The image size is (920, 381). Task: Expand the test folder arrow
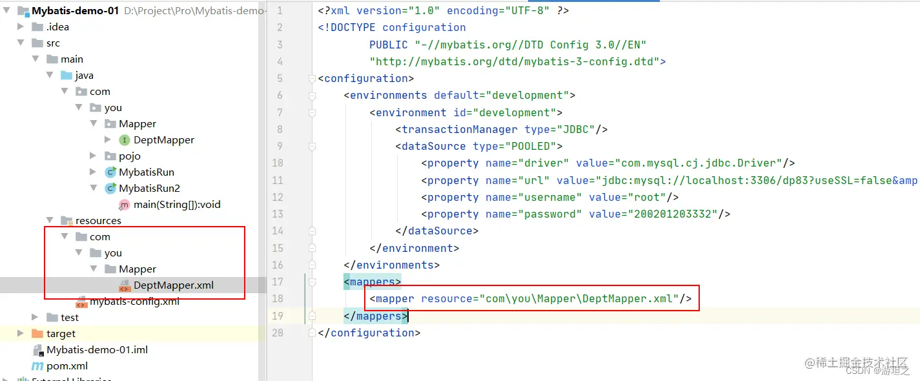point(36,317)
